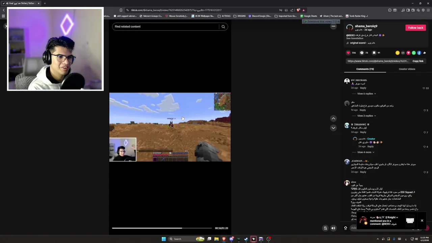The image size is (432, 243).
Task: Open AI TOOLS bookmarks folder
Action: click(x=224, y=16)
